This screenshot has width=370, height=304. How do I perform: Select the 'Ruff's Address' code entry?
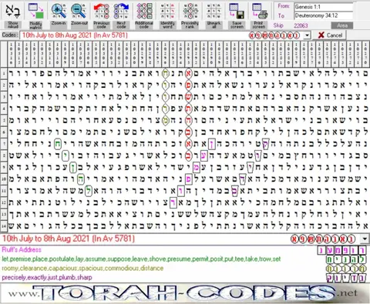point(22,249)
